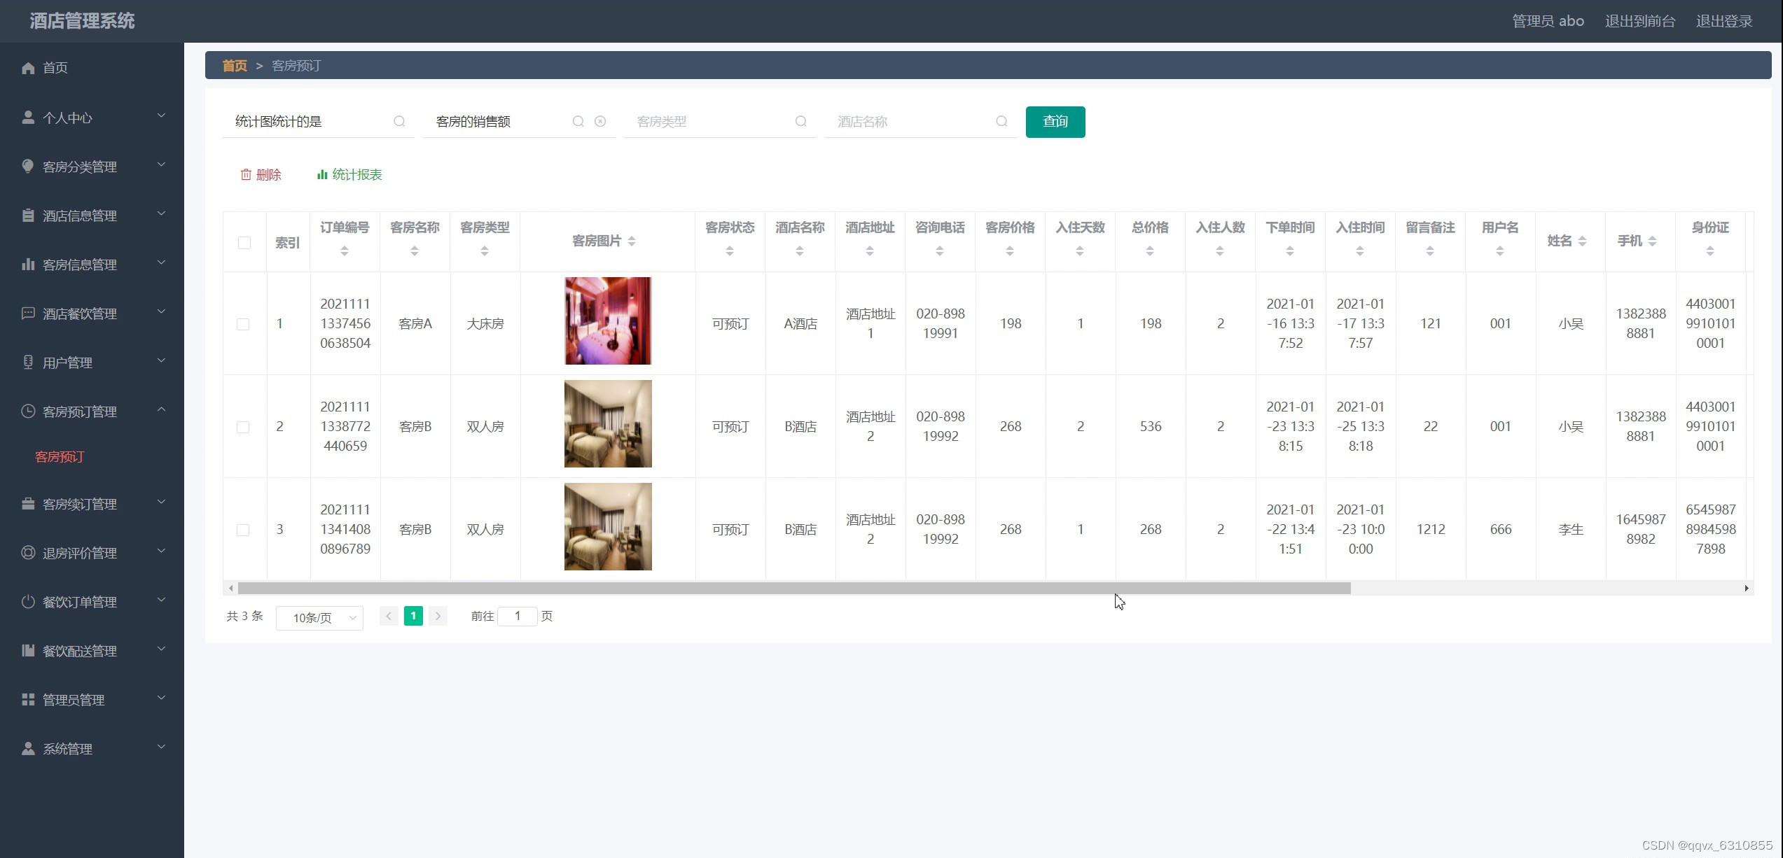This screenshot has width=1783, height=858.
Task: Click the 删除 trash icon
Action: tap(246, 174)
